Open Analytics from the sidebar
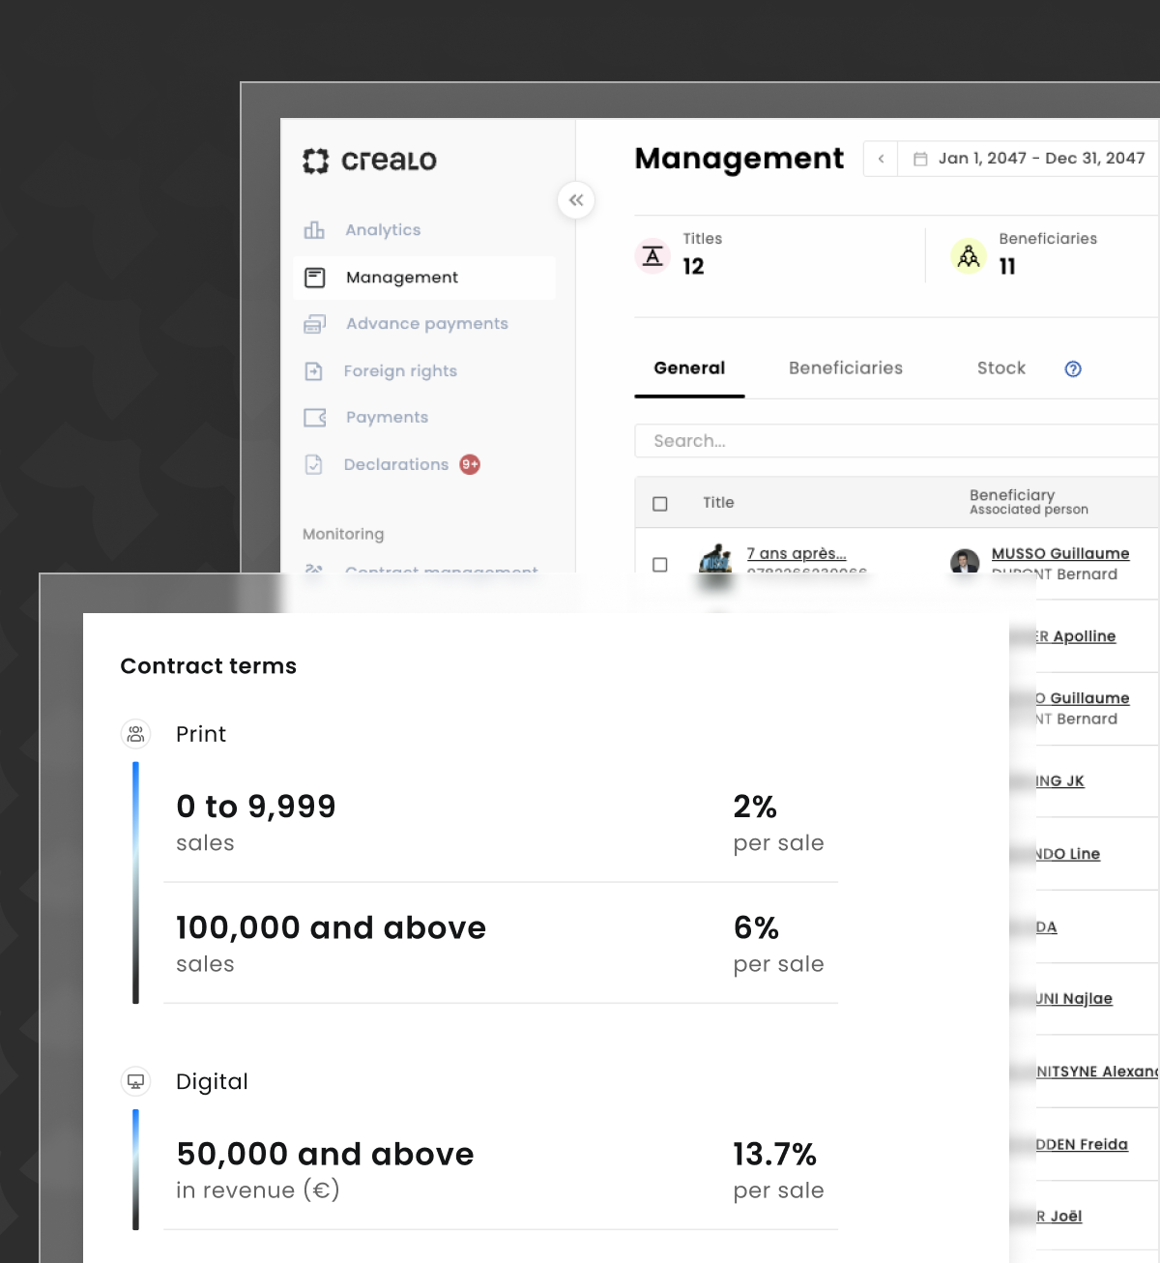The width and height of the screenshot is (1160, 1263). click(x=383, y=230)
